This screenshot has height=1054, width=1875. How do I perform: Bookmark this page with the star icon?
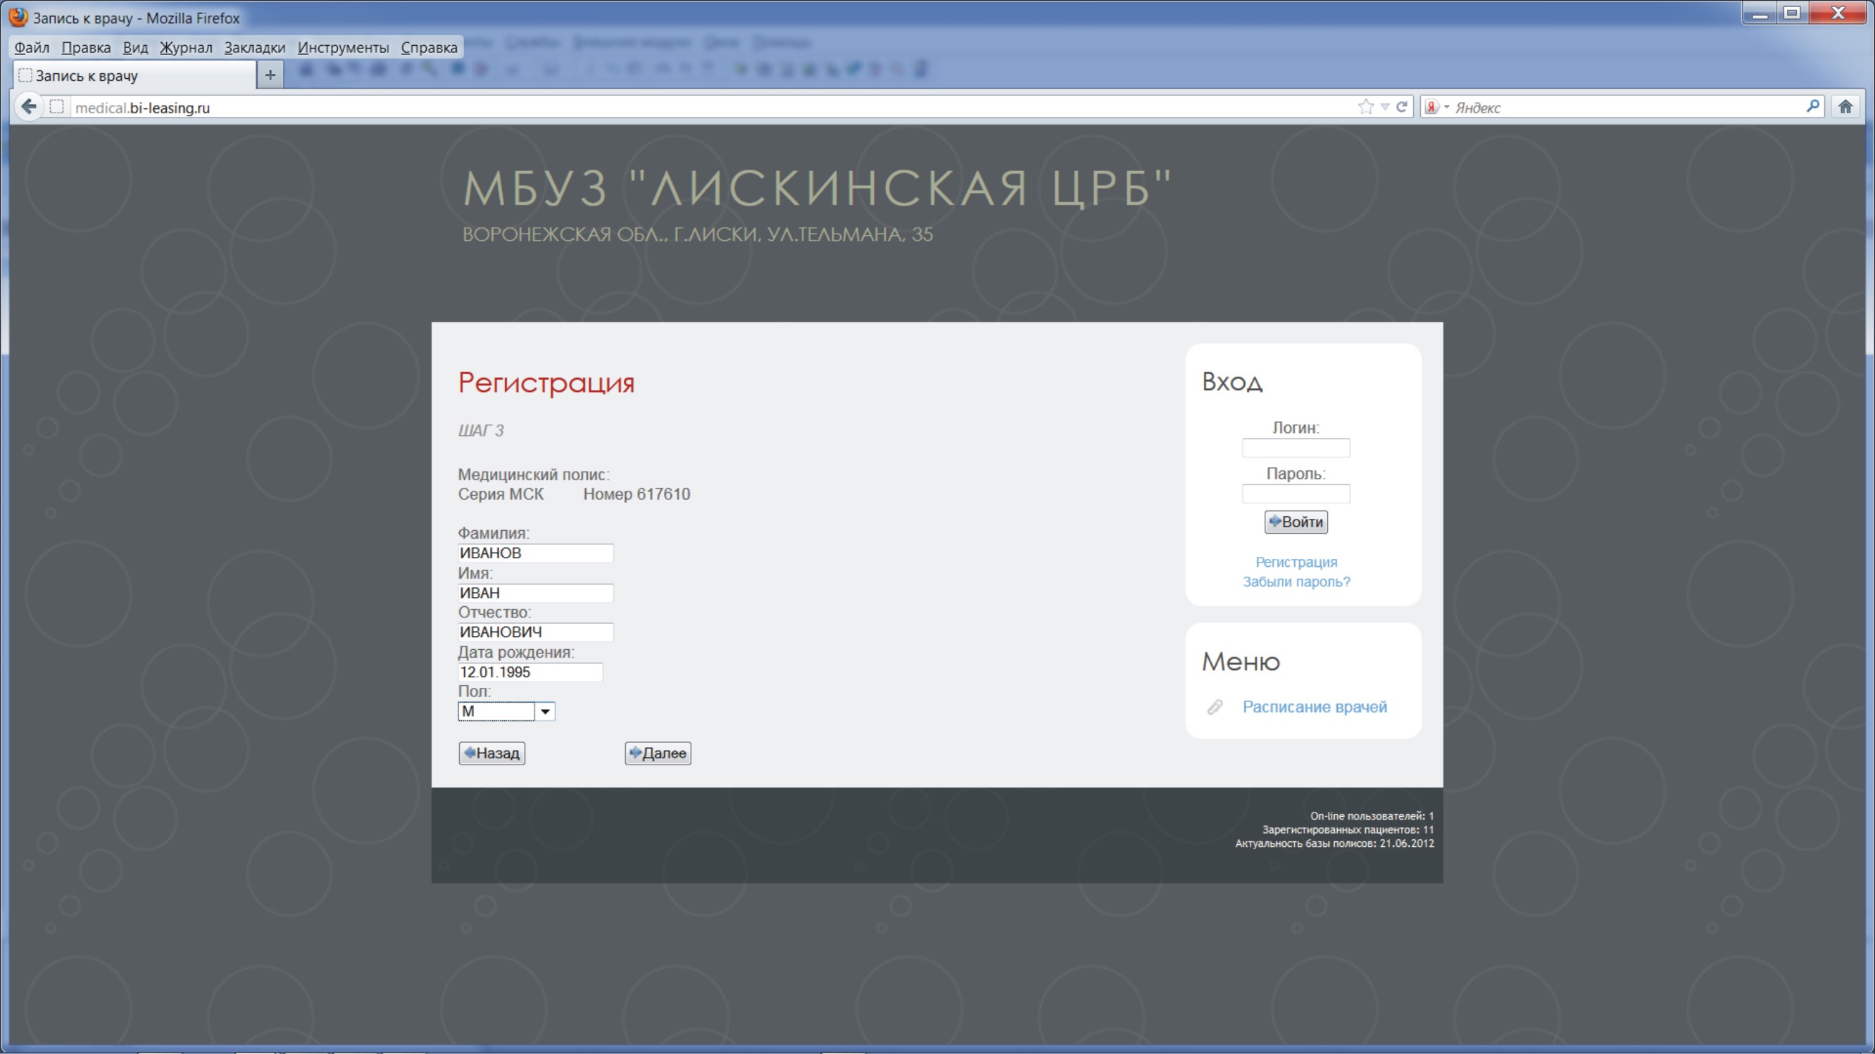pyautogui.click(x=1365, y=107)
